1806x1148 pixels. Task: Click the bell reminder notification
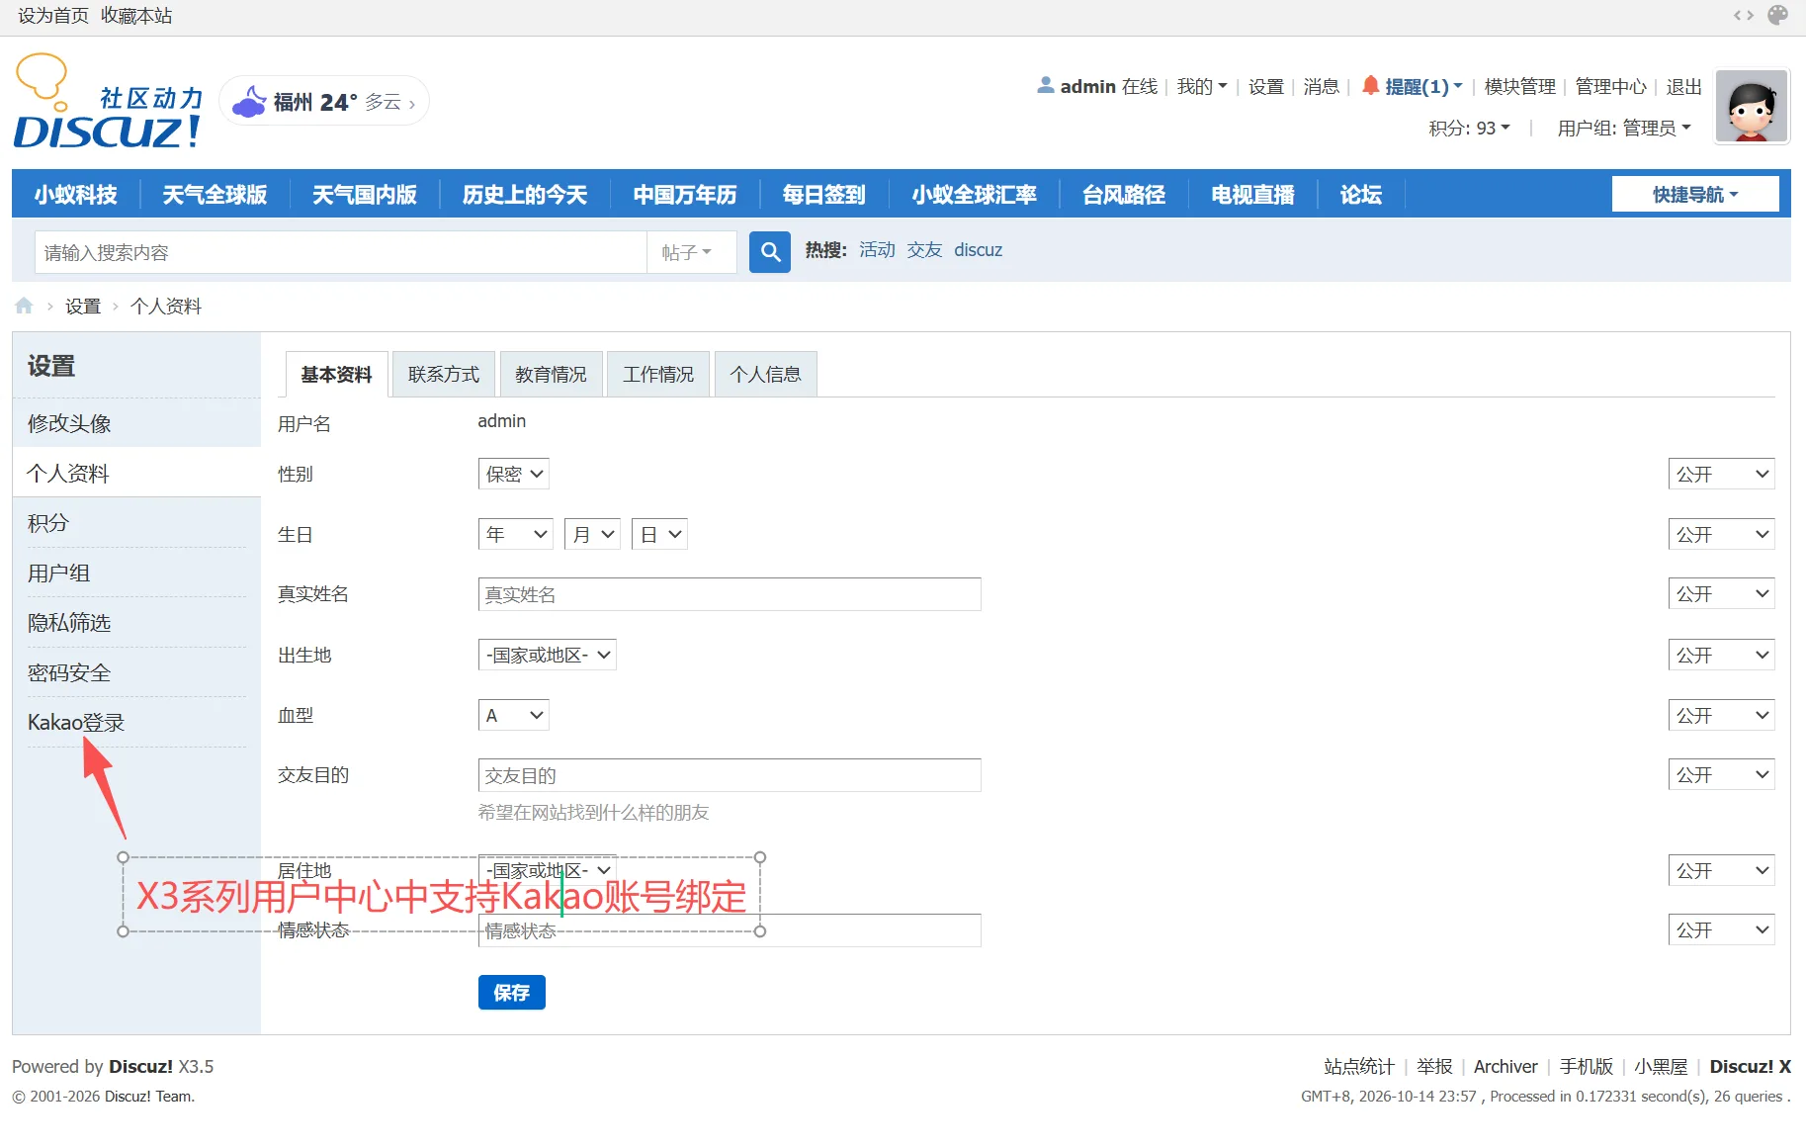click(1413, 86)
